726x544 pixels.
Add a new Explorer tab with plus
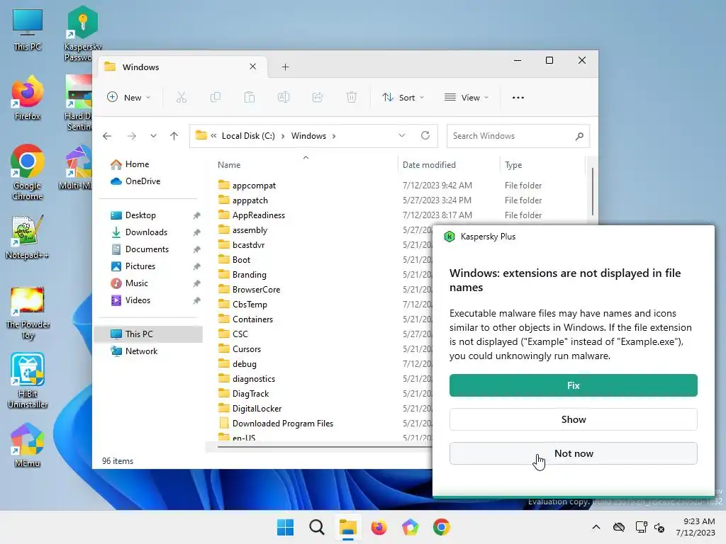coord(285,67)
